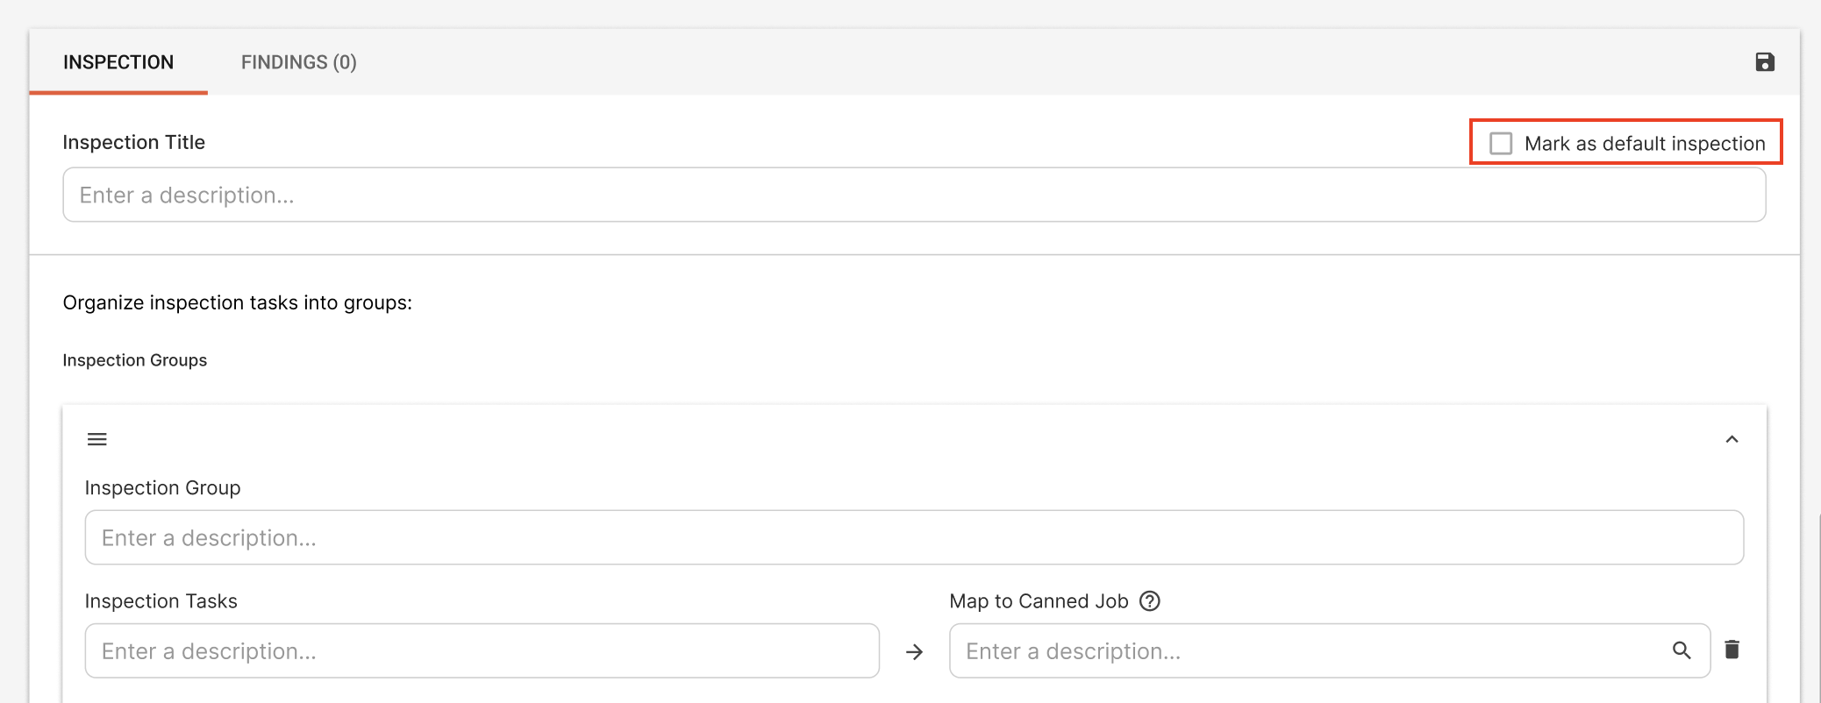Click the 'Inspection Tasks' field label
The width and height of the screenshot is (1821, 703).
click(x=161, y=601)
